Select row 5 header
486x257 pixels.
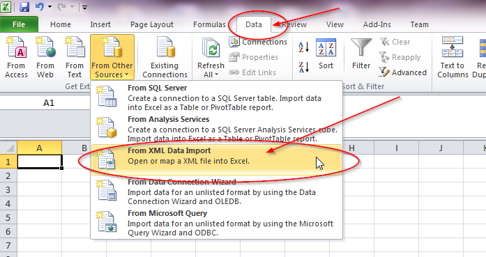[x=8, y=217]
